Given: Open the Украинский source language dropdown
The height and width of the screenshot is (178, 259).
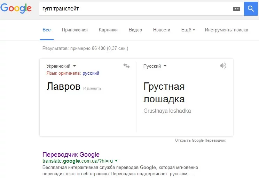Looking at the screenshot, I should pos(61,66).
